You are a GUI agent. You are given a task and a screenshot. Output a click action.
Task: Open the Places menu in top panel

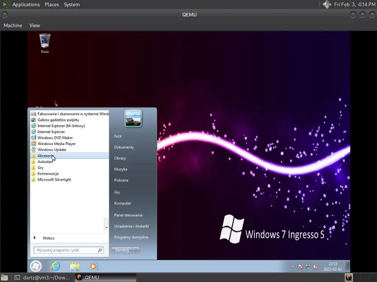click(52, 4)
